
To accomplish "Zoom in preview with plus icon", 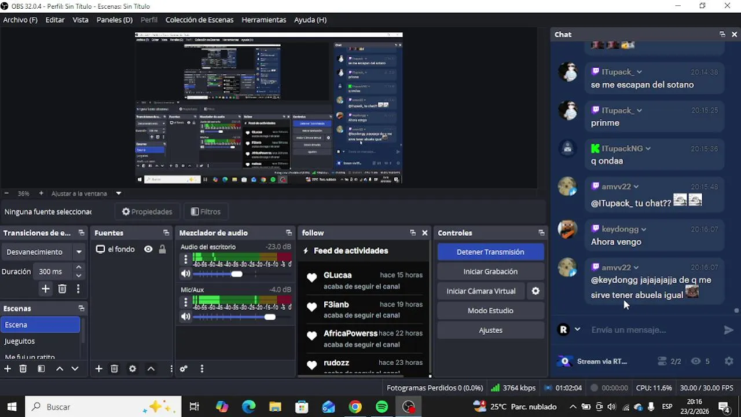I will click(x=41, y=193).
